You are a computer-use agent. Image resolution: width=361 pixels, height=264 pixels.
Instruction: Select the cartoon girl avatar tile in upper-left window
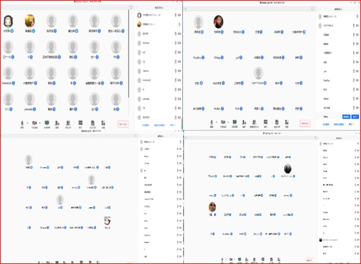pos(8,24)
